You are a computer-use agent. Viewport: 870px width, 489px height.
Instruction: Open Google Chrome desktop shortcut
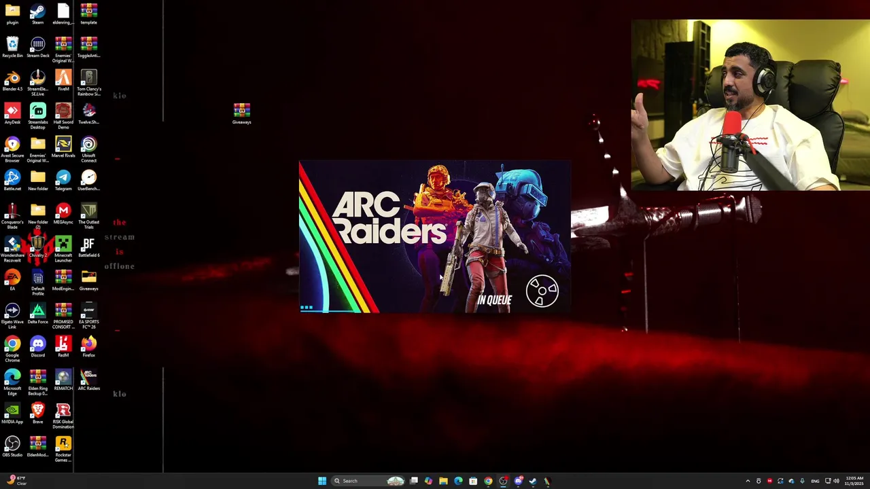point(12,349)
